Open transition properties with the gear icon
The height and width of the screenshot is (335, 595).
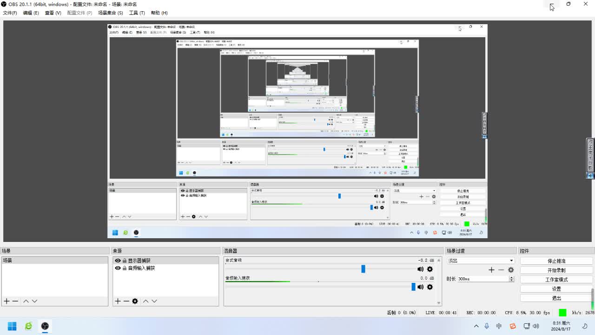click(x=511, y=270)
